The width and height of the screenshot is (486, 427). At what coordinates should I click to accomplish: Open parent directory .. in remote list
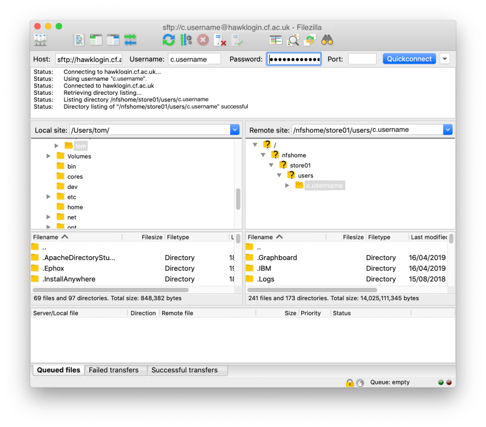[346, 247]
